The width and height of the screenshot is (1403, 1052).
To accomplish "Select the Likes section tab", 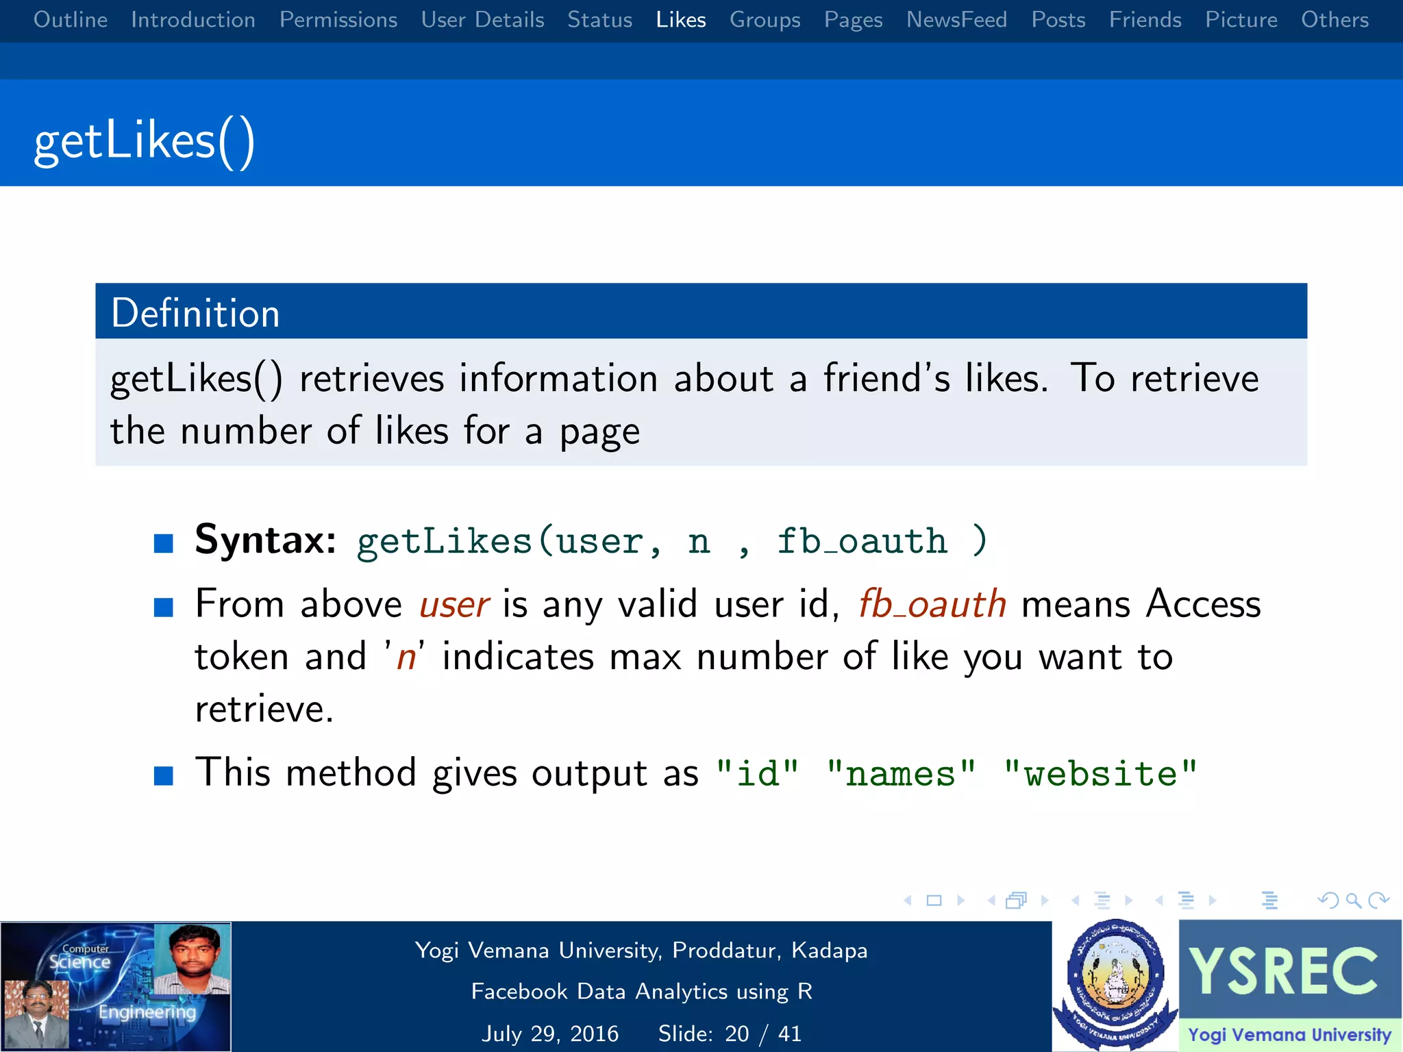I will 681,20.
